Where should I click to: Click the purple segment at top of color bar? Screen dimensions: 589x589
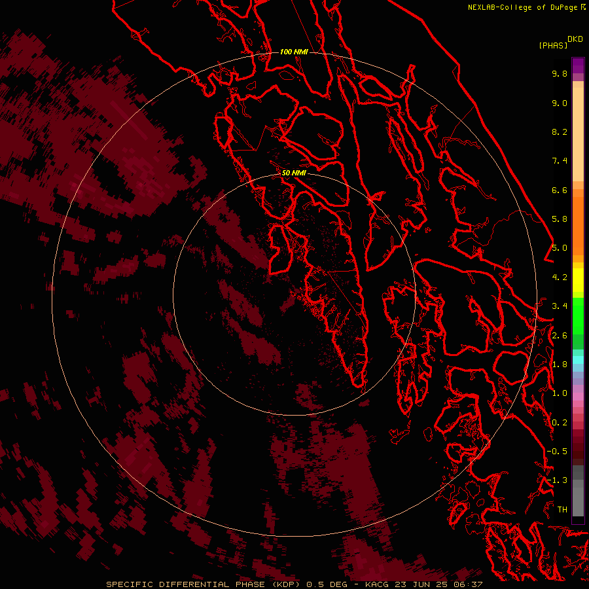[578, 65]
